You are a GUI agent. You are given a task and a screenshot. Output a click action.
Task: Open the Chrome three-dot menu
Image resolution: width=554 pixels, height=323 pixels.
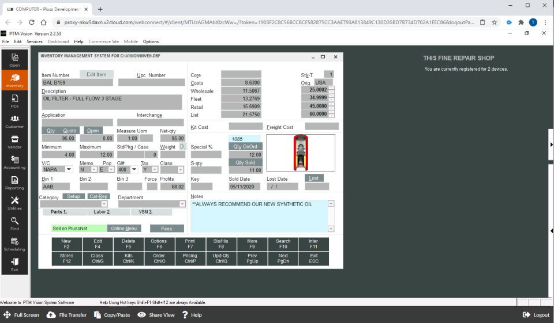(545, 22)
